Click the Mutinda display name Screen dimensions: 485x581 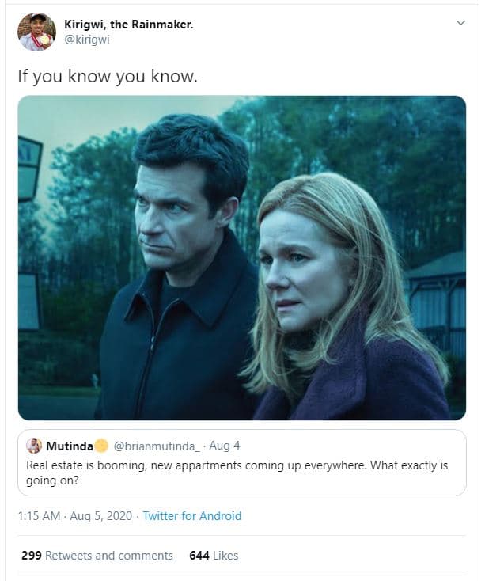(x=70, y=446)
